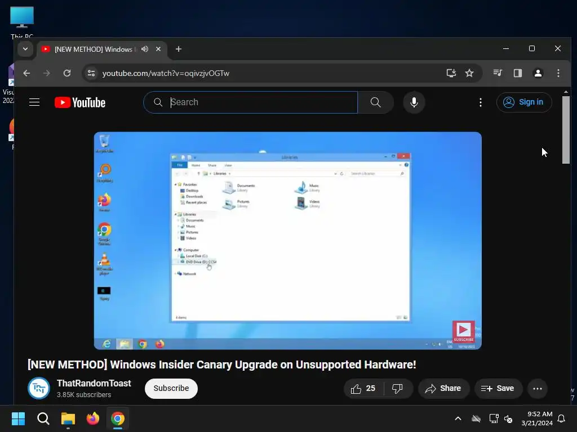Image resolution: width=577 pixels, height=432 pixels.
Task: Click the 3.85K subscribers text
Action: [x=84, y=394]
